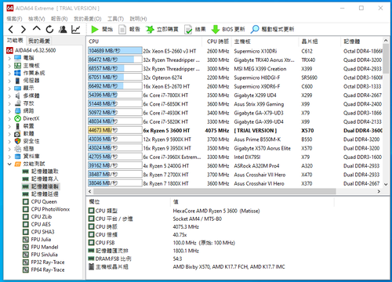The width and height of the screenshot is (392, 282).
Task: Expand the 顯示 display tree node
Action: tap(9, 89)
